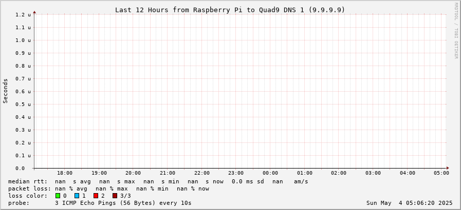The image size is (461, 210).
Task: Click the 20:00 time axis label
Action: tap(133, 173)
